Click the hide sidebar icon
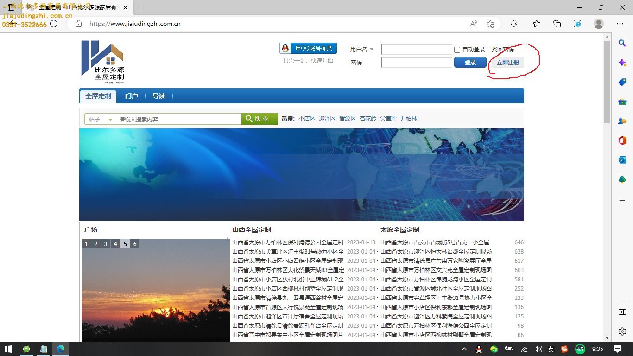The width and height of the screenshot is (633, 356). pyautogui.click(x=622, y=312)
